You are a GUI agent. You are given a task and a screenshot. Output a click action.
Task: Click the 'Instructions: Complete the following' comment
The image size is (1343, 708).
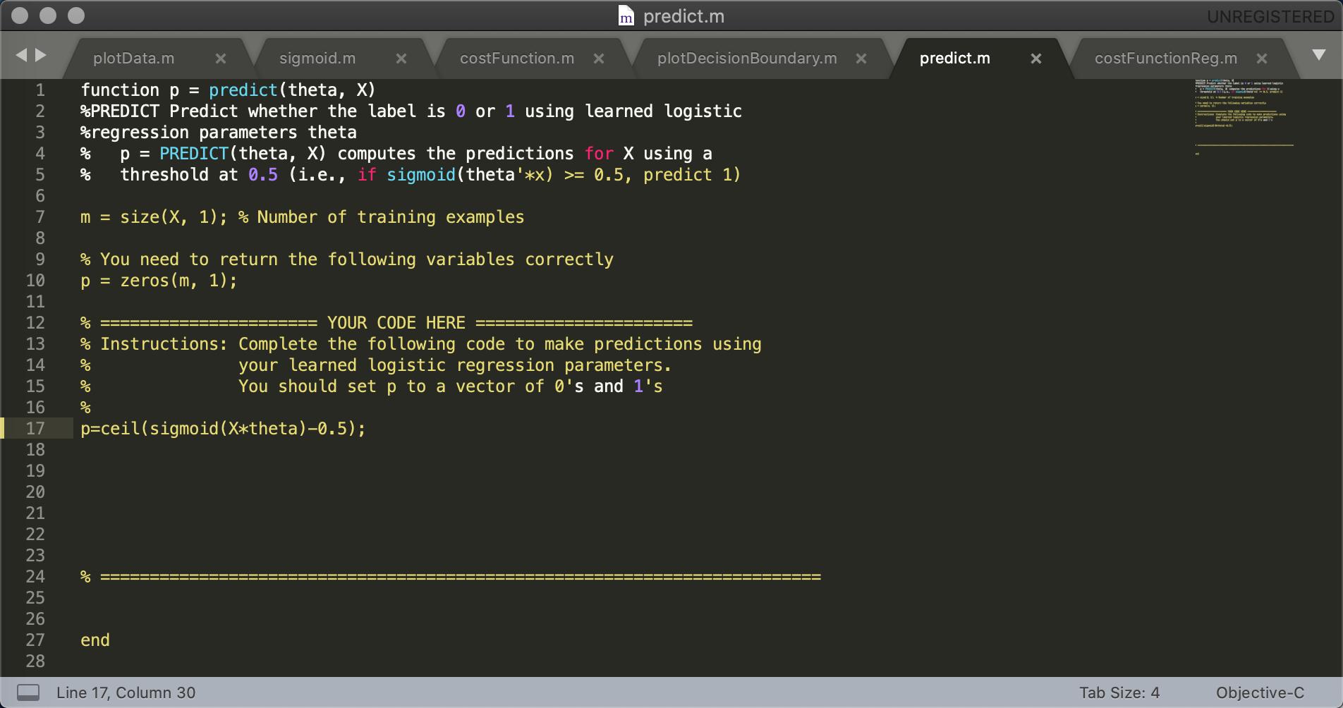(x=421, y=343)
